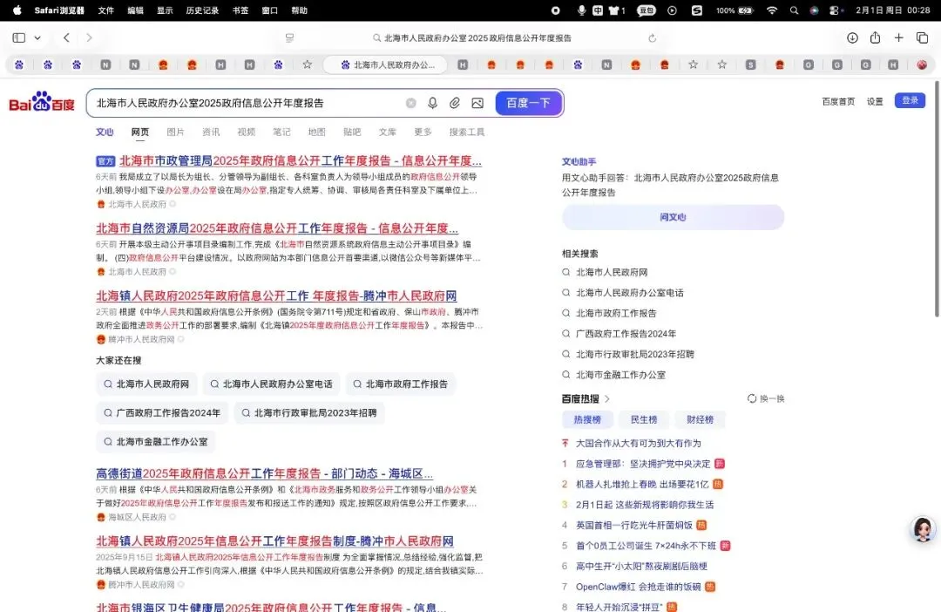Screen dimensions: 941x612
Task: Start voice search with microphone icon
Action: pos(432,103)
